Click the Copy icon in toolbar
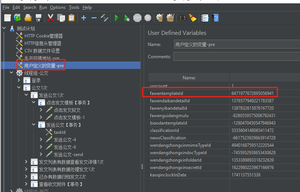The width and height of the screenshot is (300, 192). tap(61, 18)
